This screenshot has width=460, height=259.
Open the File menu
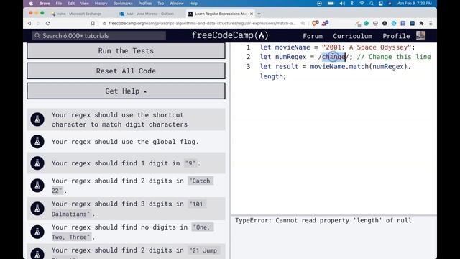59,4
